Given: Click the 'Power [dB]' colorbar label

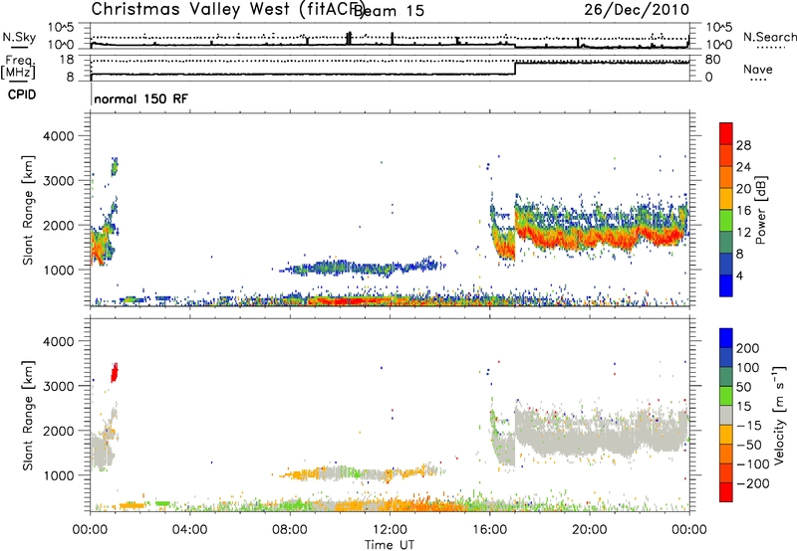Looking at the screenshot, I should (x=761, y=210).
